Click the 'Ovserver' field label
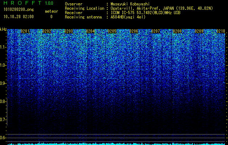This screenshot has height=145, width=228. pyautogui.click(x=74, y=4)
